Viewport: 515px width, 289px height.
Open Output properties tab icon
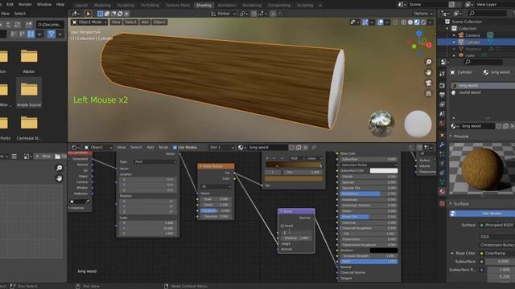[x=442, y=95]
